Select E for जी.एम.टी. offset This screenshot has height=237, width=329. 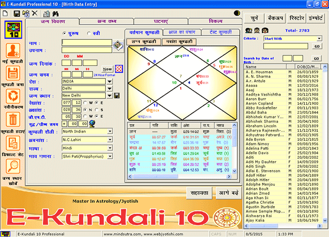(x=97, y=116)
